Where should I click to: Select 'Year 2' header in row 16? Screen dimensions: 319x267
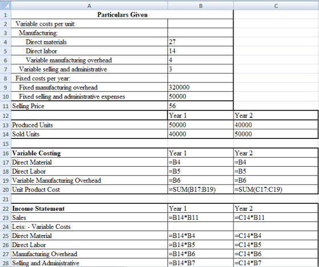pyautogui.click(x=276, y=153)
